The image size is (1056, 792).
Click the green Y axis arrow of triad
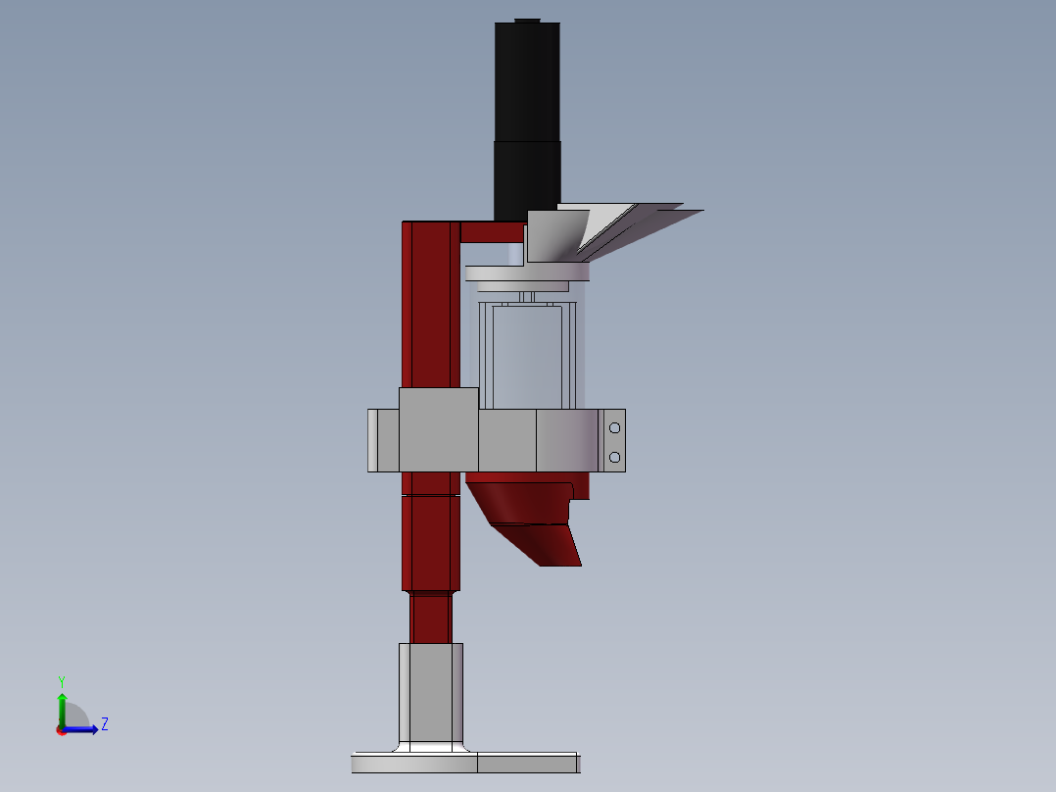pyautogui.click(x=62, y=709)
